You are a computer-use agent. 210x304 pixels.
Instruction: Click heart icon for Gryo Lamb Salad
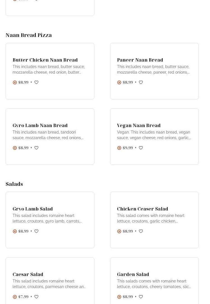[36, 231]
